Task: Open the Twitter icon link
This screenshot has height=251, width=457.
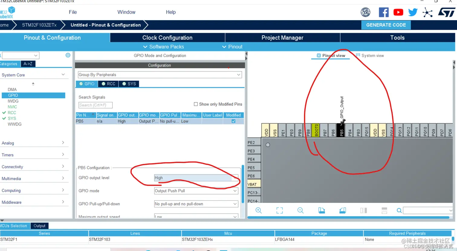Action: [x=413, y=12]
